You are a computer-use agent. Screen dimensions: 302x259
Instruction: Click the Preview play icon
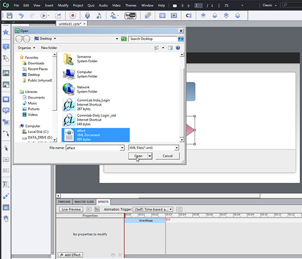point(44,15)
